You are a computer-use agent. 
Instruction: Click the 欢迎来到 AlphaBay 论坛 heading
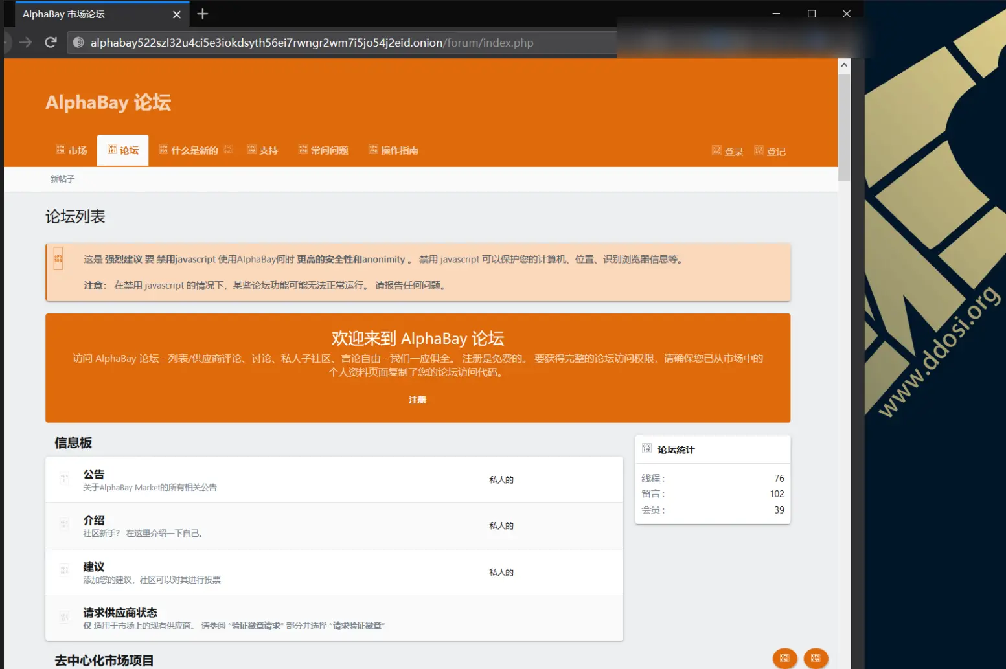click(418, 339)
